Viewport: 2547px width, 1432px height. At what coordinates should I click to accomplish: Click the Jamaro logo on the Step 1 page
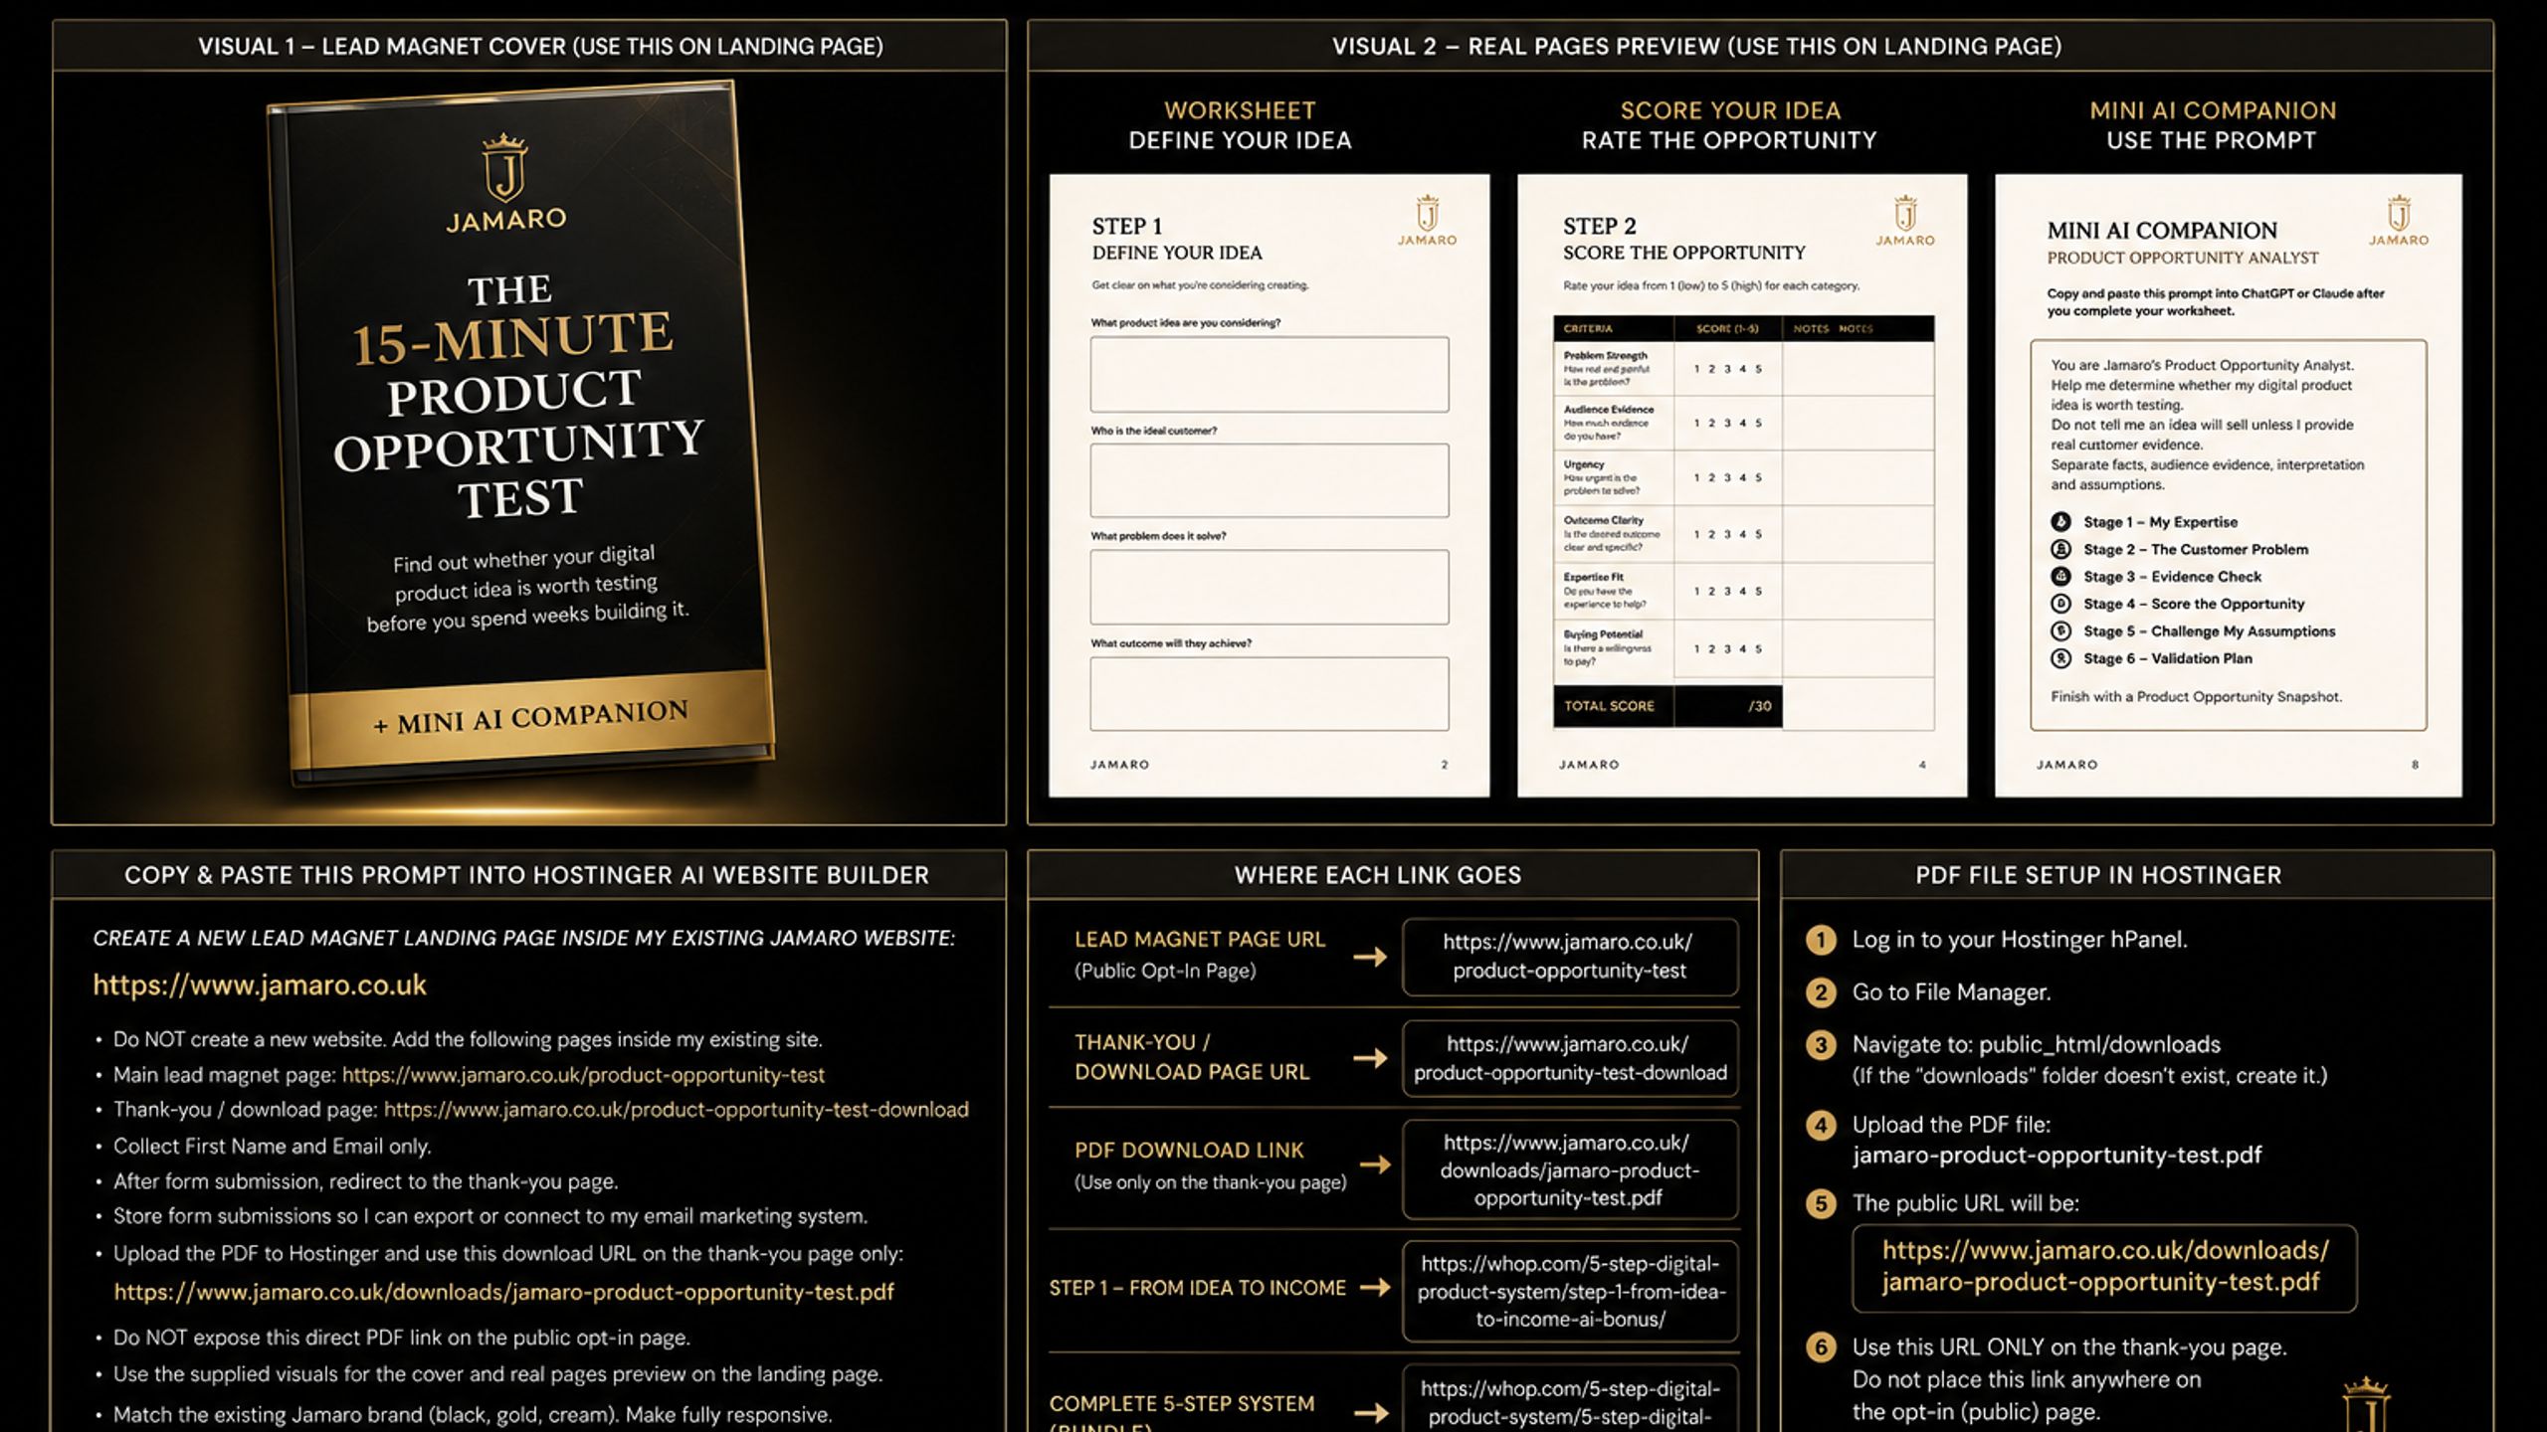tap(1428, 221)
